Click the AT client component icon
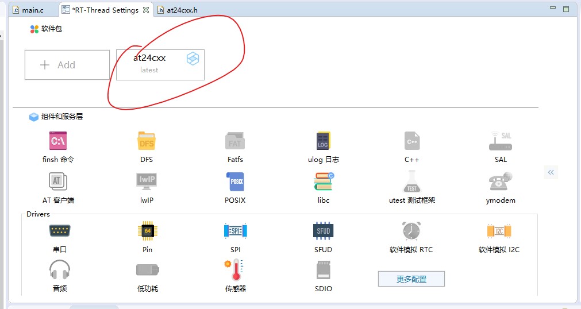This screenshot has height=309, width=581. point(58,181)
